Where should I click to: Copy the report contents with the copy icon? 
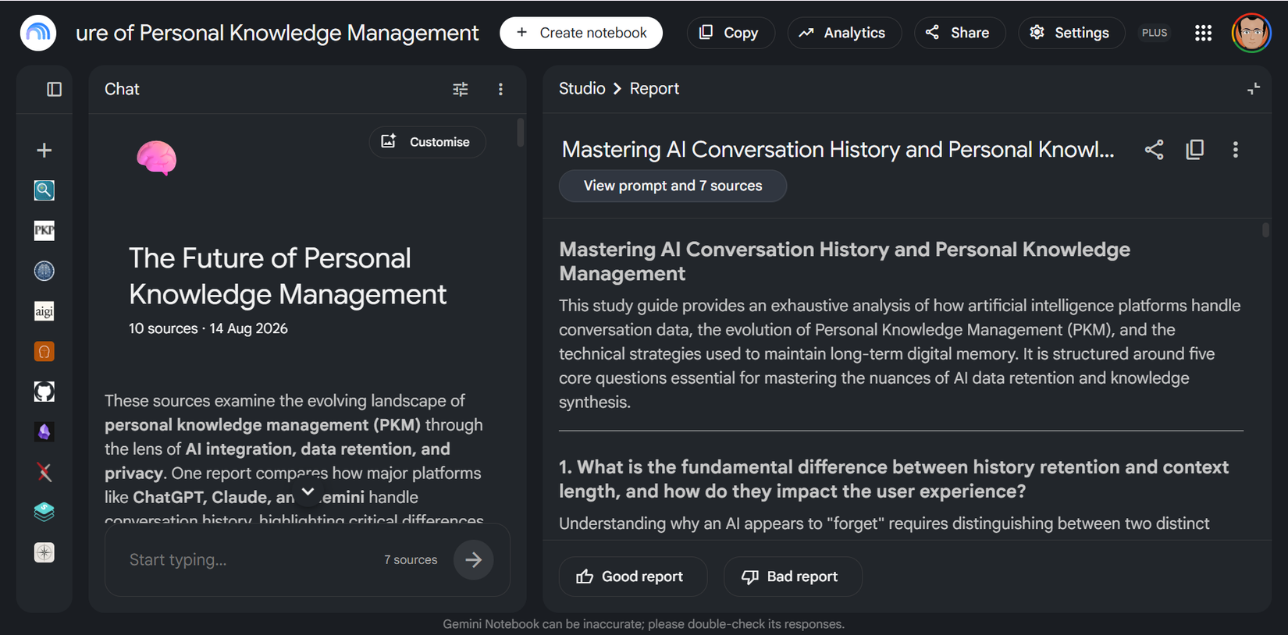pyautogui.click(x=1195, y=150)
